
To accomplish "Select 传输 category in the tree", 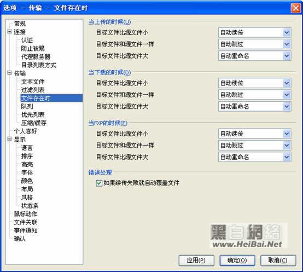I will [20, 73].
